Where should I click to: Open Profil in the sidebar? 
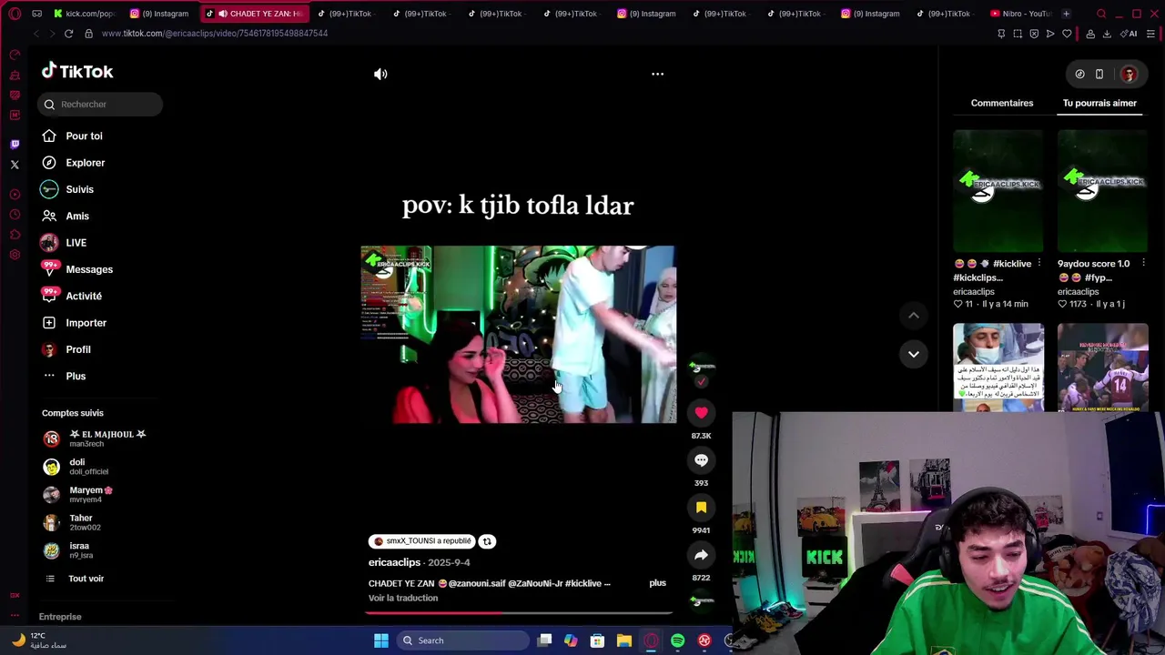tap(78, 349)
